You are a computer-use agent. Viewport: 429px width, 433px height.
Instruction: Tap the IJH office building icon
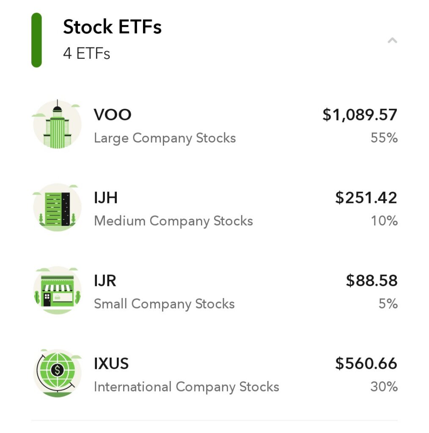pyautogui.click(x=57, y=207)
